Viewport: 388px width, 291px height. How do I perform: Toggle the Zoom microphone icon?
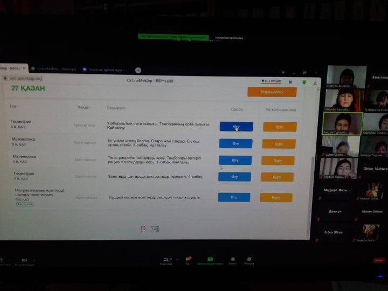[2, 260]
